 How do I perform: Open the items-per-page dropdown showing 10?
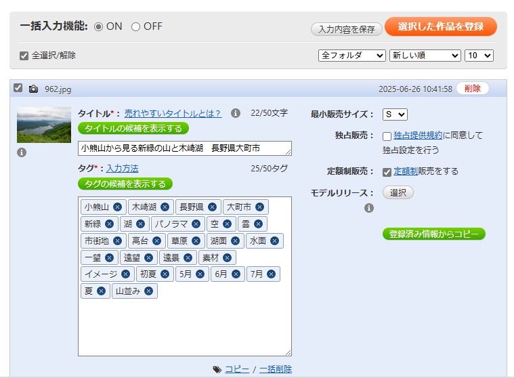pos(479,56)
